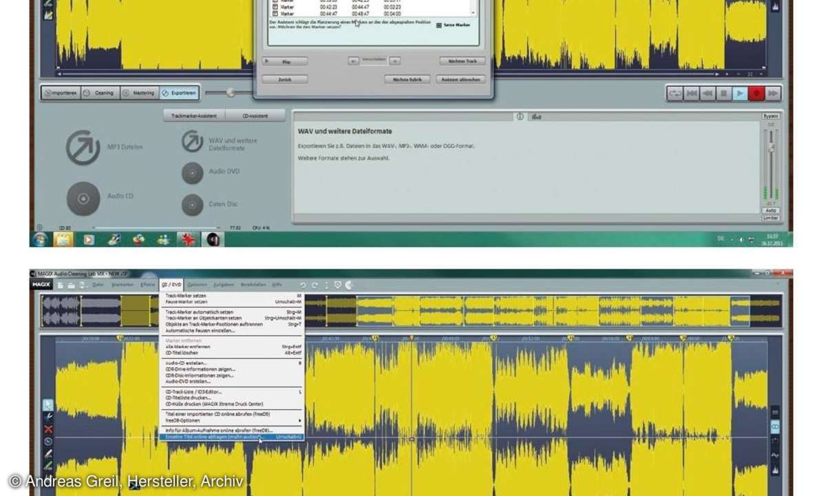Stop playback with the transport stop button
Screen dimensions: 826x496
click(724, 93)
